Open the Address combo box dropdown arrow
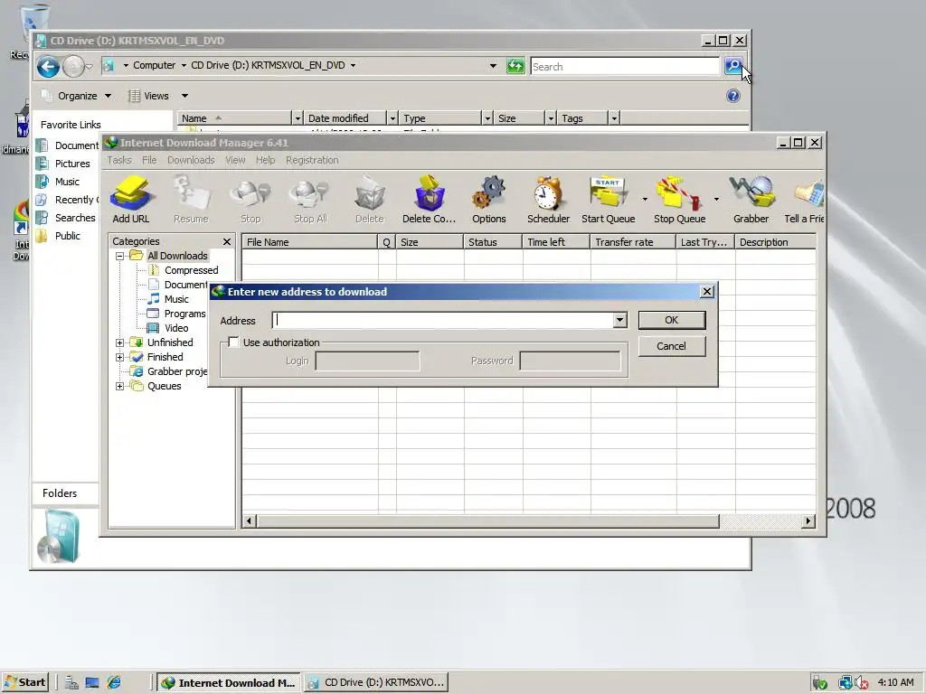The width and height of the screenshot is (926, 694). [619, 320]
